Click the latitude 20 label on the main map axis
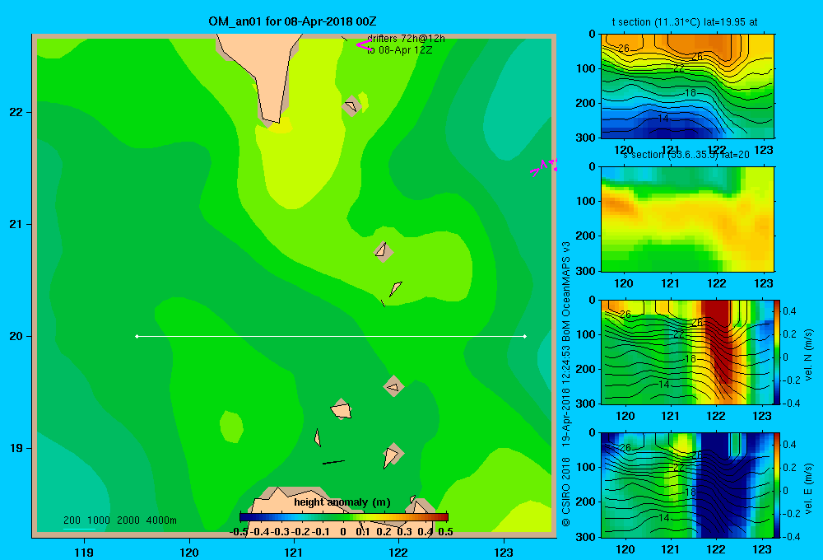 coord(16,336)
